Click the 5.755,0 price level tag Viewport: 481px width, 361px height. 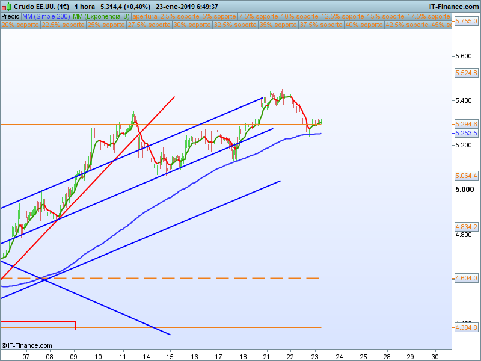[467, 21]
